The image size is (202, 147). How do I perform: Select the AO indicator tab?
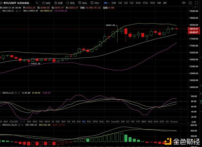tap(167, 122)
